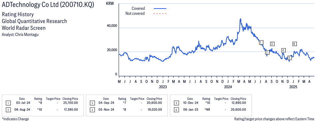Click the Rating History heading
Image resolution: width=318 pixels, height=121 pixels.
(x=18, y=15)
